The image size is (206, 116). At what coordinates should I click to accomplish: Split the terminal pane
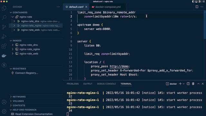click(188, 84)
